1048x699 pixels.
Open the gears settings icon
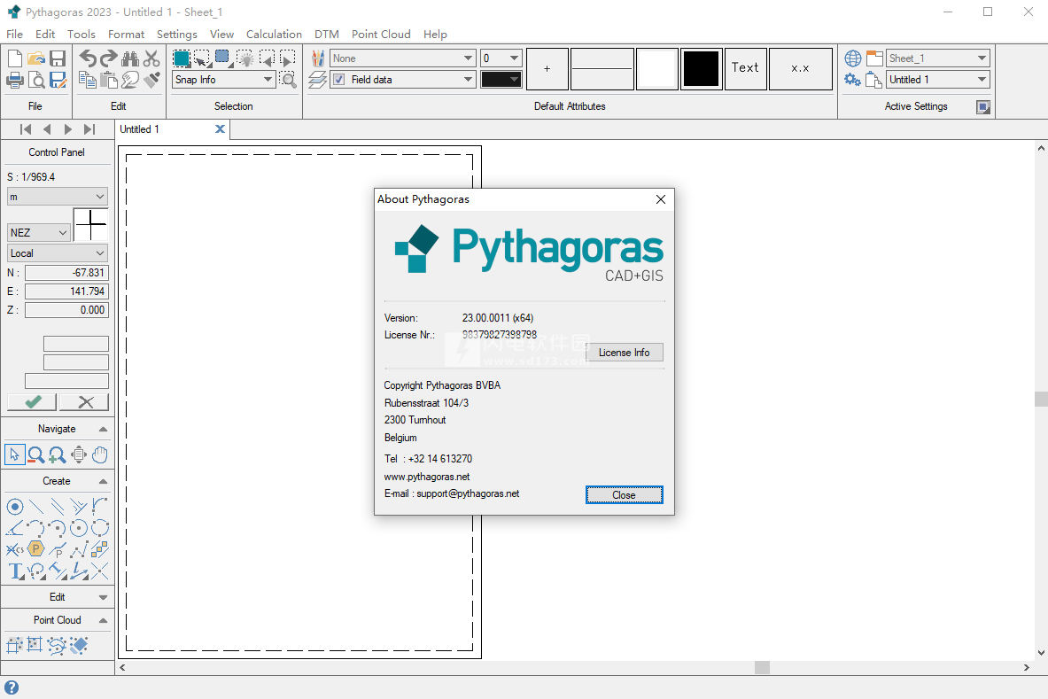pyautogui.click(x=853, y=80)
